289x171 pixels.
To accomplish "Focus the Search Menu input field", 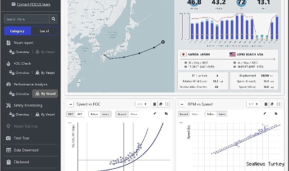I will (x=27, y=19).
